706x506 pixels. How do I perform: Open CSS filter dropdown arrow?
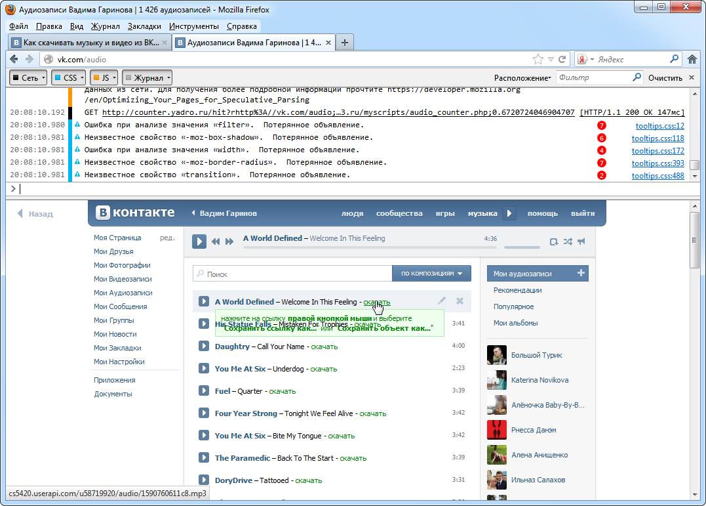[x=83, y=77]
